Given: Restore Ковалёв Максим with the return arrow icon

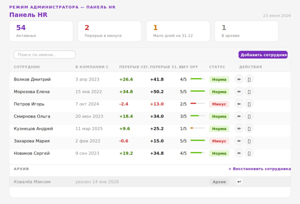Looking at the screenshot, I should (x=239, y=181).
